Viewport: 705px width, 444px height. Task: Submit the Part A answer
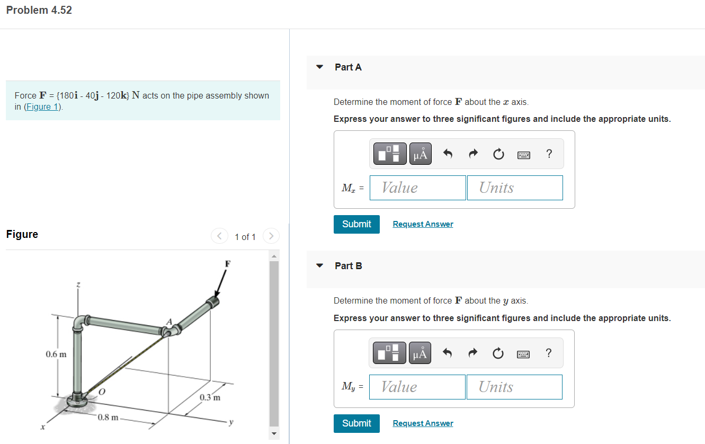pyautogui.click(x=356, y=224)
